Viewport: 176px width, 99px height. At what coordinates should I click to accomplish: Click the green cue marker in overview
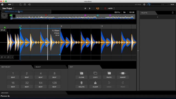coord(10,15)
